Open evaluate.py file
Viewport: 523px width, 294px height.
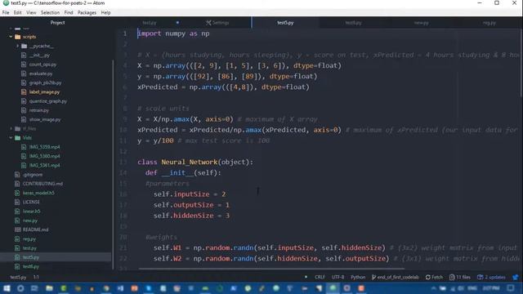41,73
